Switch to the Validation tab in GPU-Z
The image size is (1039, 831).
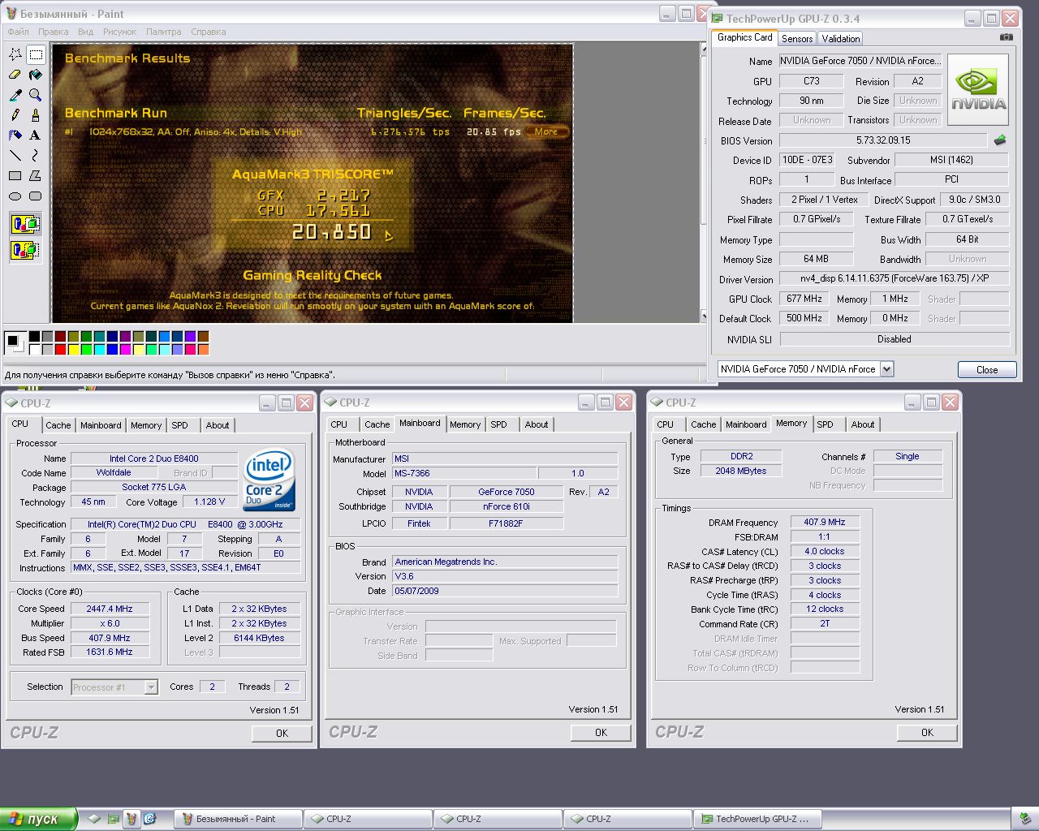point(840,38)
